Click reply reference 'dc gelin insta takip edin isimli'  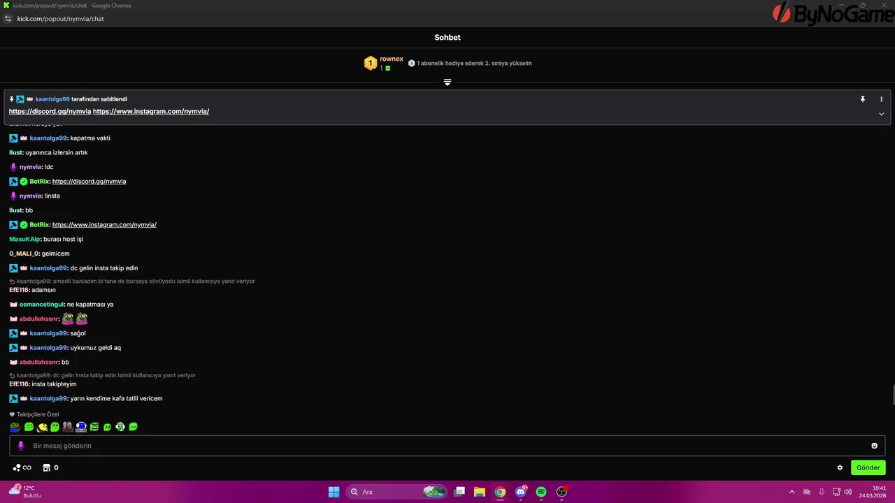[x=103, y=375]
